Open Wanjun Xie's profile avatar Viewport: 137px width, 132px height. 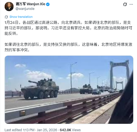pyautogui.click(x=9, y=7)
